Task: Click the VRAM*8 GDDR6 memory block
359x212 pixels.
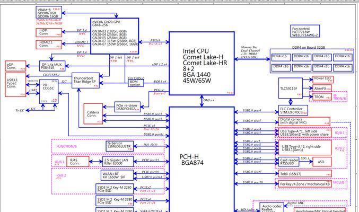Action: click(49, 12)
